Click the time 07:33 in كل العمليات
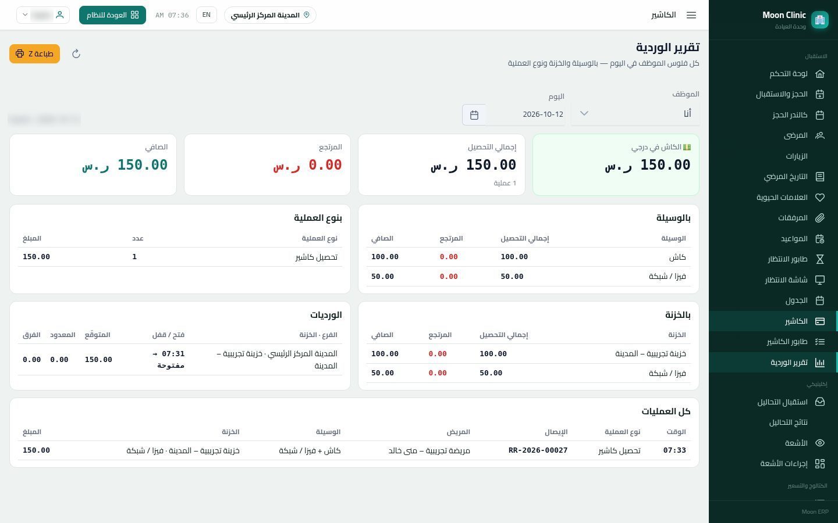This screenshot has height=523, width=838. (674, 450)
